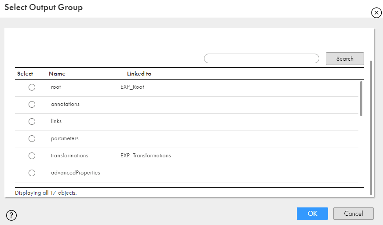Choose the annotations radio button
The height and width of the screenshot is (225, 383).
(32, 105)
